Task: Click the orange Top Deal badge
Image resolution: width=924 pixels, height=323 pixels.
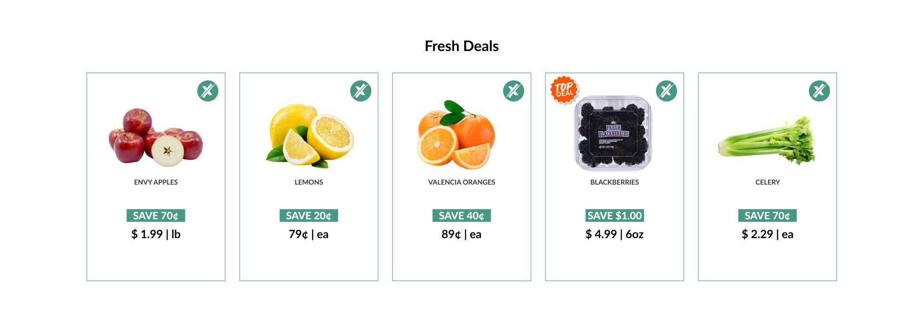Action: pos(564,90)
